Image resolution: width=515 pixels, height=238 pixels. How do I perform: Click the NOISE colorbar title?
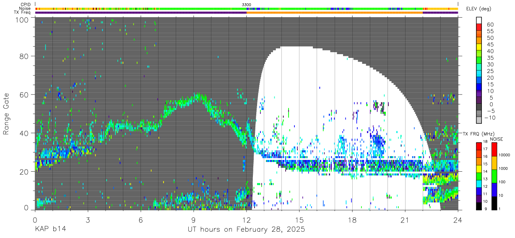pos(496,139)
